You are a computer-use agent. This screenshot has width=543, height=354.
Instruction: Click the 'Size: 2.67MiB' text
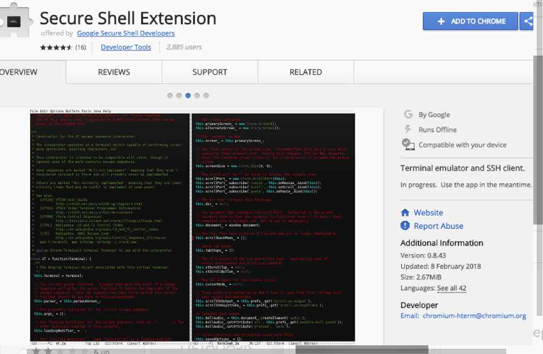(x=421, y=277)
